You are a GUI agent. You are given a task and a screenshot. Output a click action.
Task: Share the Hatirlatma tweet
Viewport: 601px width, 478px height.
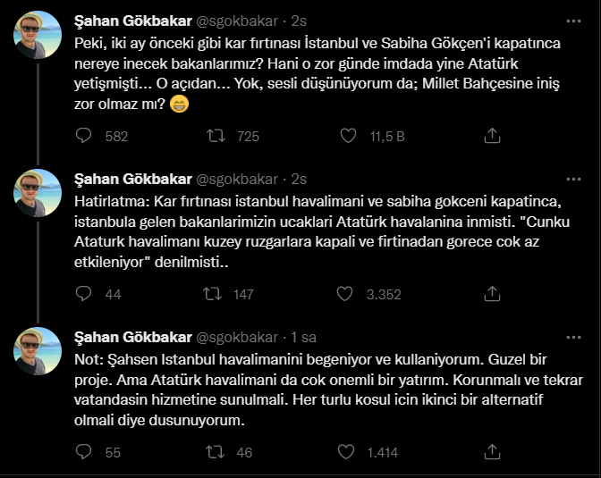point(491,294)
